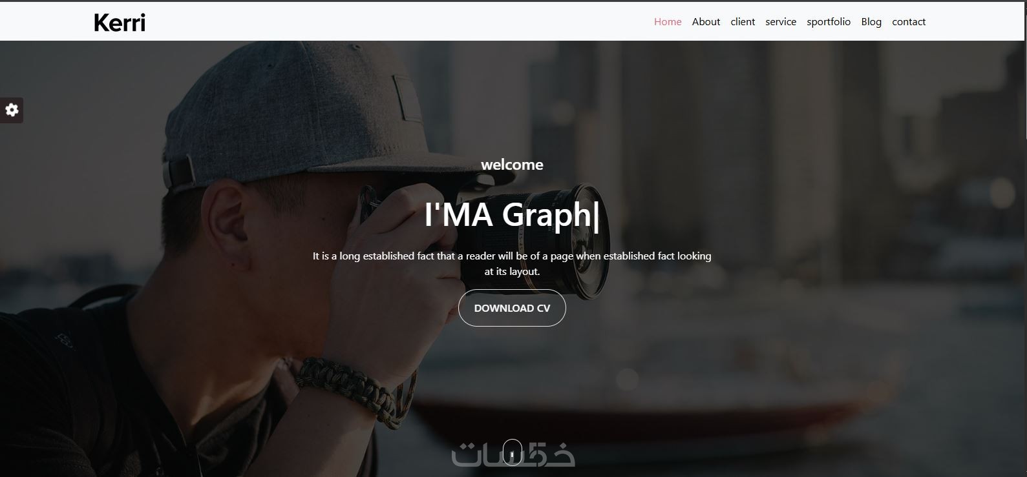Click the braided bracelet in the photo
The width and height of the screenshot is (1027, 477).
pos(352,391)
